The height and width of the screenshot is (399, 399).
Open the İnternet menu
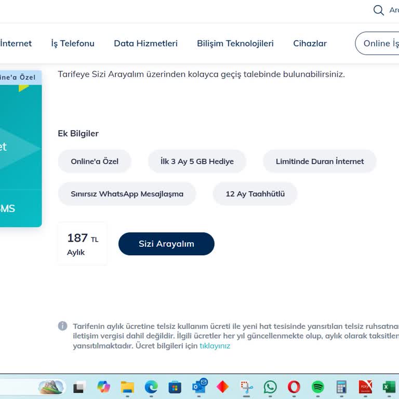[16, 43]
